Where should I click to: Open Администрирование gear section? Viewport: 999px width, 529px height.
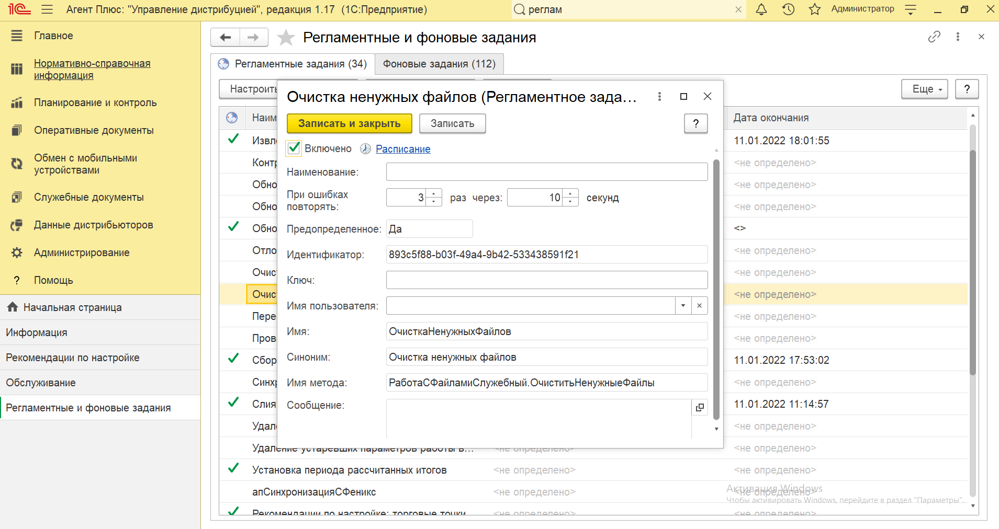point(100,252)
